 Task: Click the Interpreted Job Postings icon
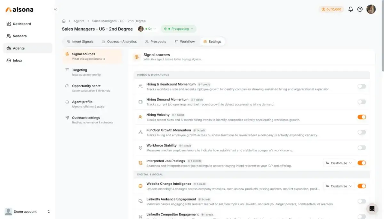coord(140,163)
